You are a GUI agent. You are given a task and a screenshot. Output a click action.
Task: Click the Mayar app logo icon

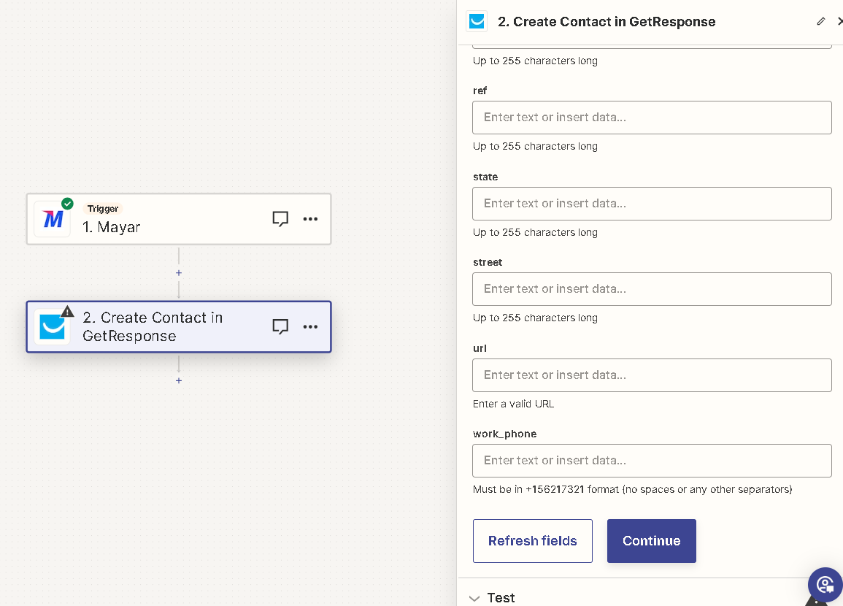(53, 219)
